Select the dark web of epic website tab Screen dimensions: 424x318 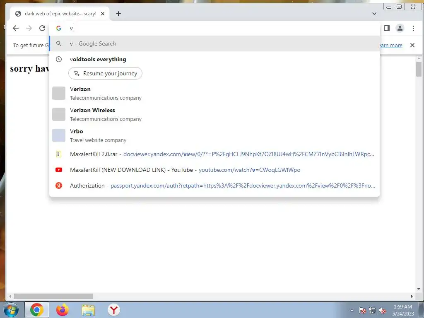60,14
